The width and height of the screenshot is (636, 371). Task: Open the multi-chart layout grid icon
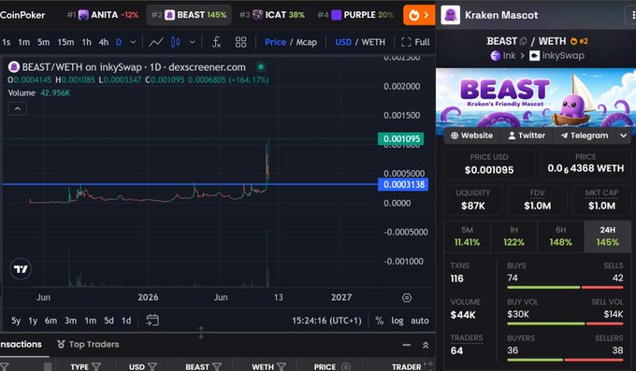(x=241, y=42)
